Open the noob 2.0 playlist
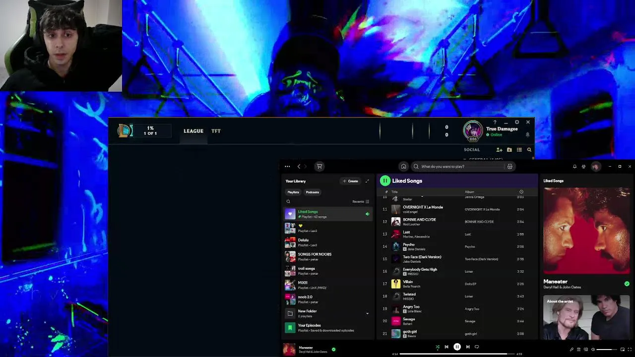 (x=328, y=299)
